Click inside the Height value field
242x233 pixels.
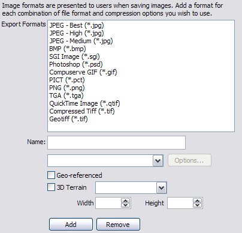pyautogui.click(x=180, y=203)
